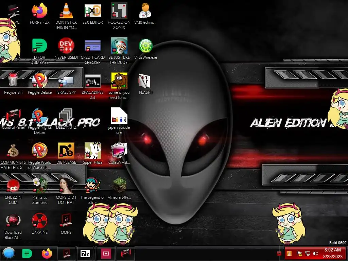Open the 7z taskbar button
This screenshot has height=261, width=348.
pyautogui.click(x=85, y=254)
